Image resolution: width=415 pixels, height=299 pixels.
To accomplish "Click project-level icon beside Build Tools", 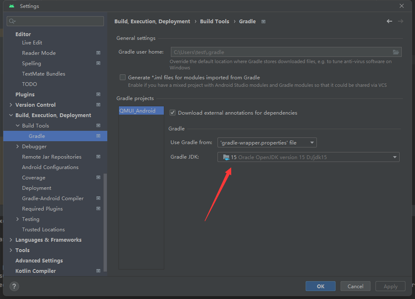I will 98,125.
